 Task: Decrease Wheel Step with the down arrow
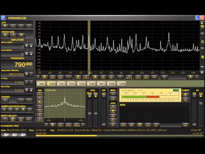(x=26, y=90)
